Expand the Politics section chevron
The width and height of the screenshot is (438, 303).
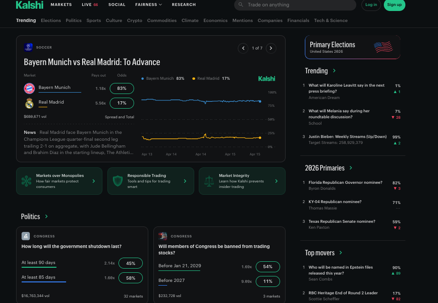coord(46,216)
